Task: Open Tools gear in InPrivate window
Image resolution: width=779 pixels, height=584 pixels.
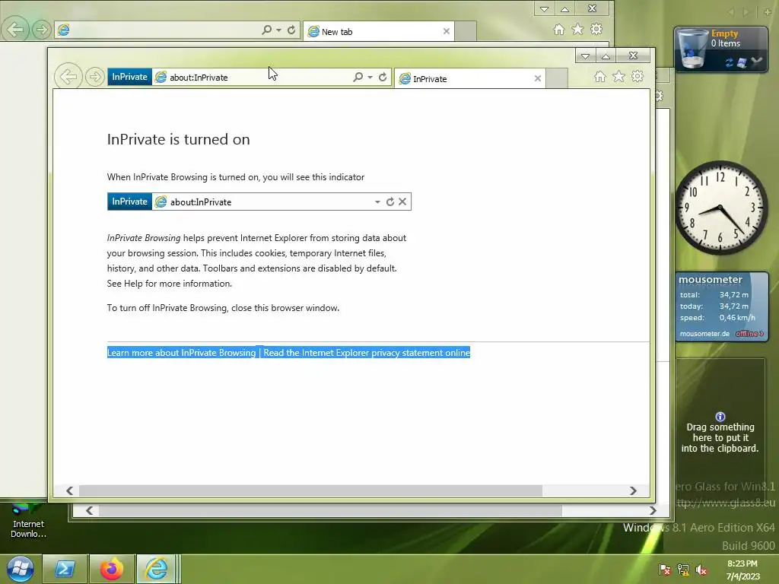Action: (x=638, y=77)
